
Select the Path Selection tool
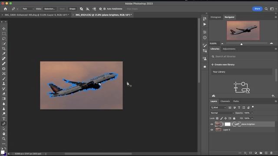click(4, 129)
